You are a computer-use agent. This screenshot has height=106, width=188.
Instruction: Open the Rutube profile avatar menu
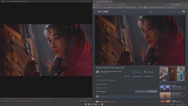183,11
